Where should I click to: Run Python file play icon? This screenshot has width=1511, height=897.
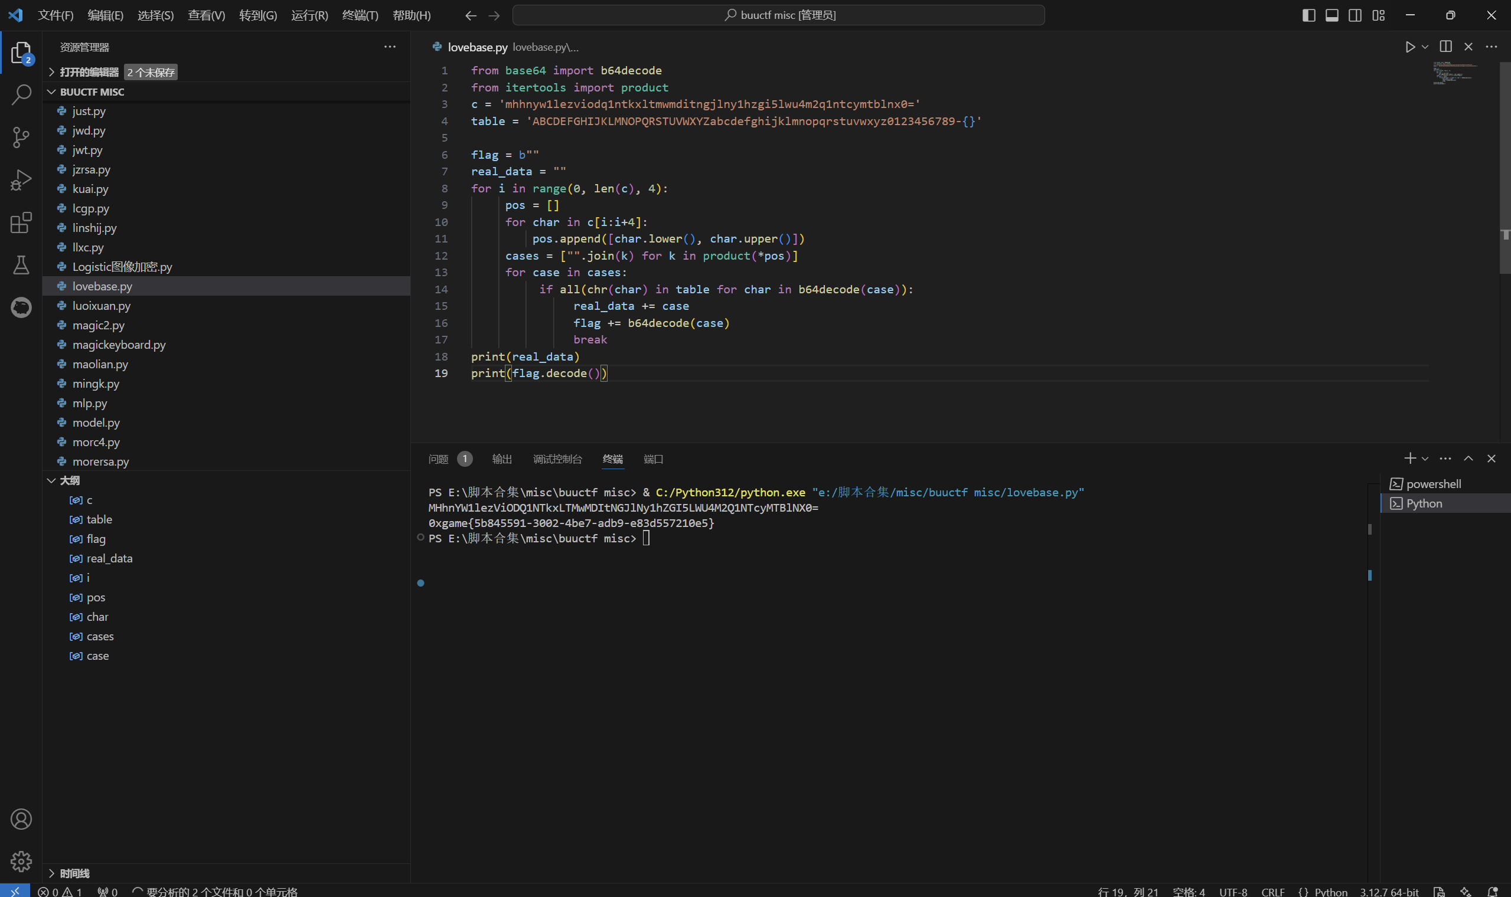tap(1409, 47)
